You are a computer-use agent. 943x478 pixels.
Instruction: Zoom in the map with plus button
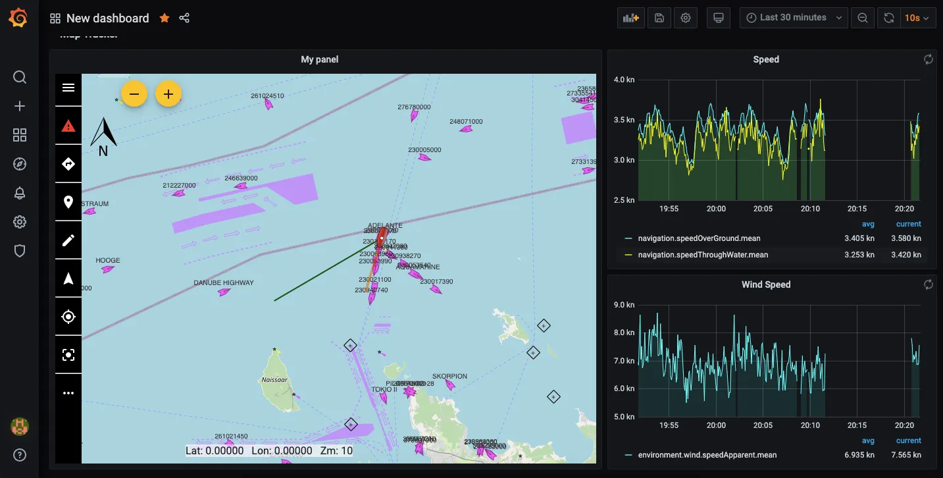coord(168,94)
